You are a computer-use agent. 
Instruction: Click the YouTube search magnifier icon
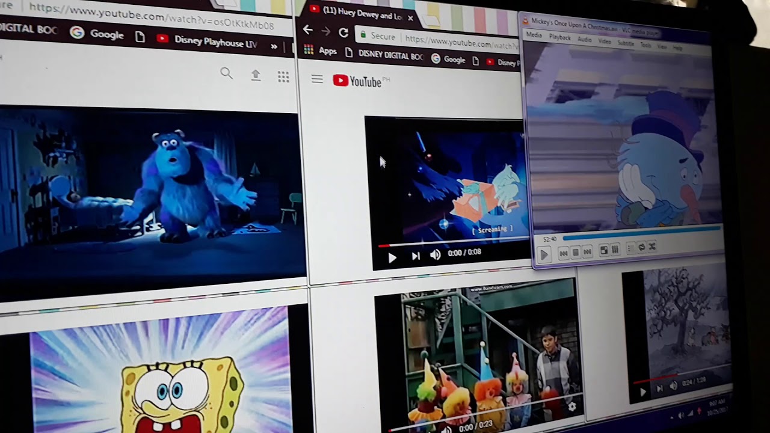(226, 73)
